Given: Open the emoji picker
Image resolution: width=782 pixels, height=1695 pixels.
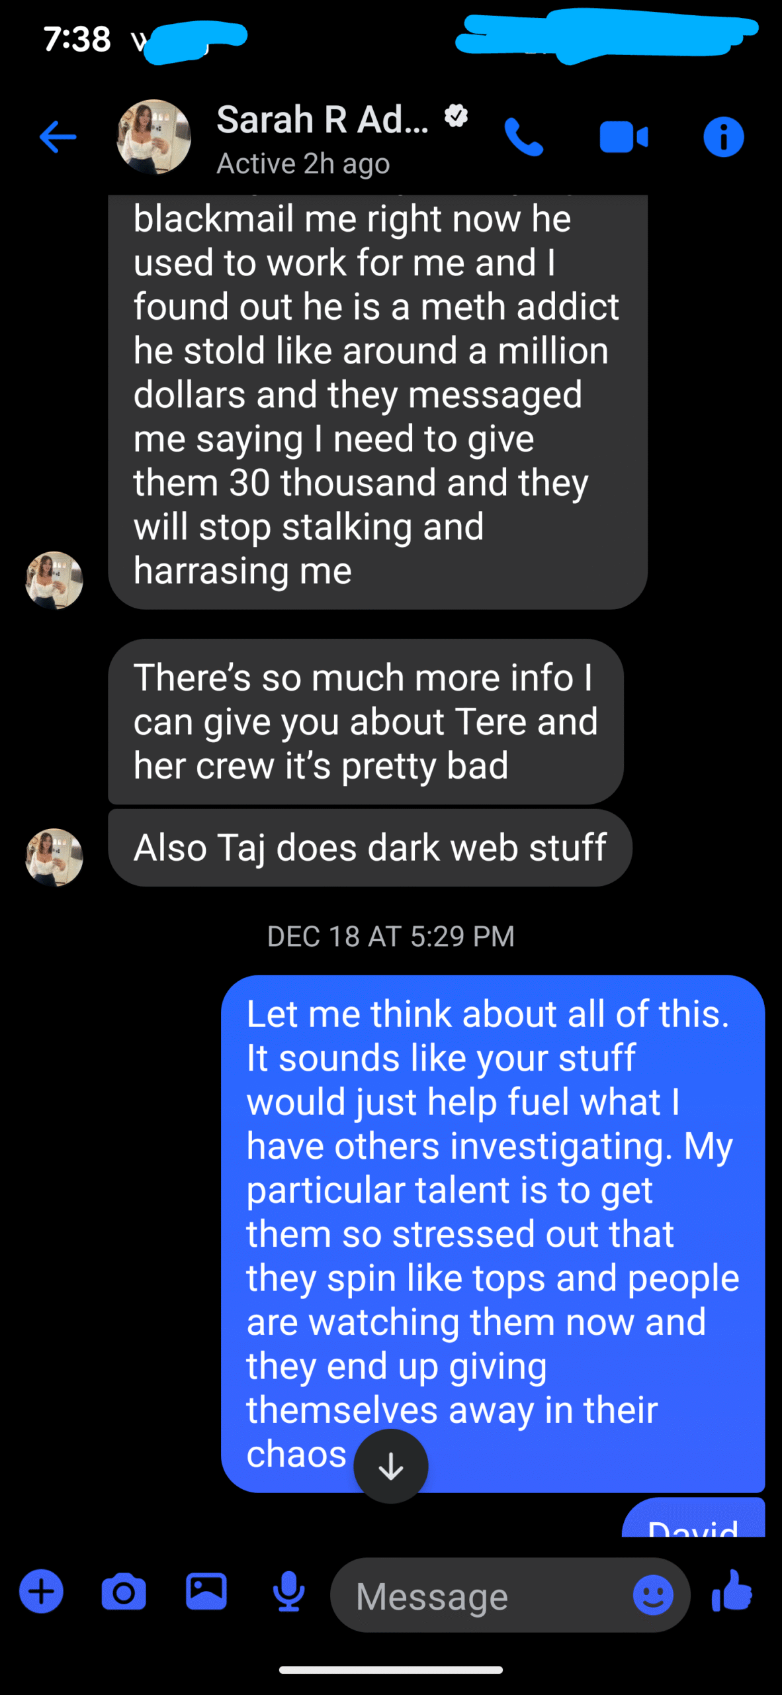Looking at the screenshot, I should 653,1595.
